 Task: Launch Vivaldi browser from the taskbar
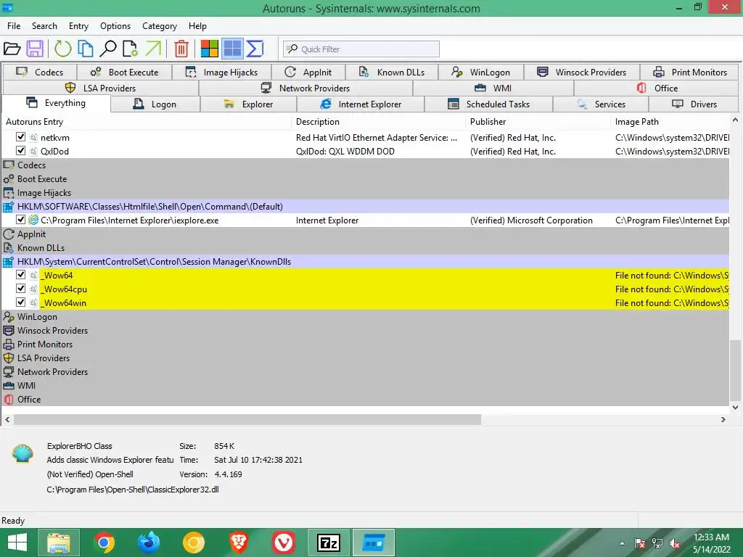(284, 542)
